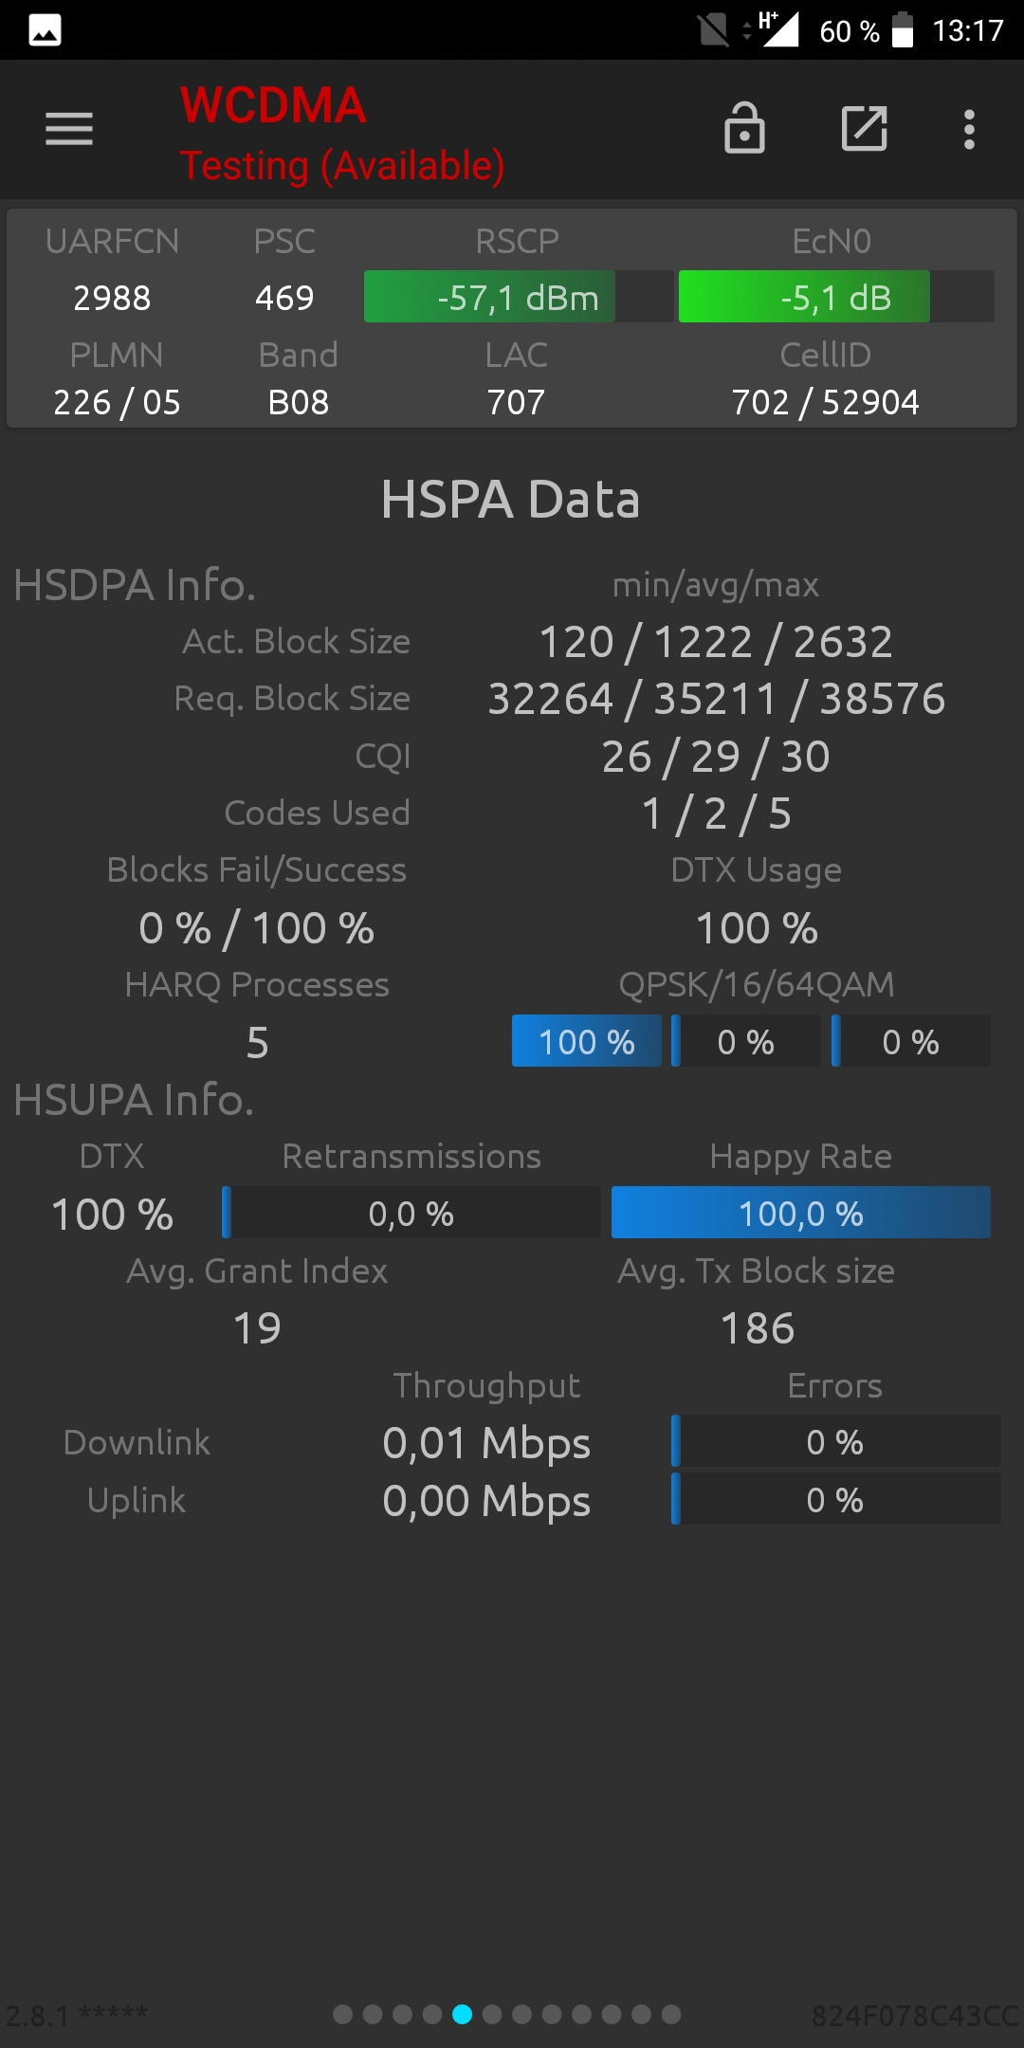This screenshot has height=2048, width=1024.
Task: Open the three-dot overflow menu
Action: [969, 129]
